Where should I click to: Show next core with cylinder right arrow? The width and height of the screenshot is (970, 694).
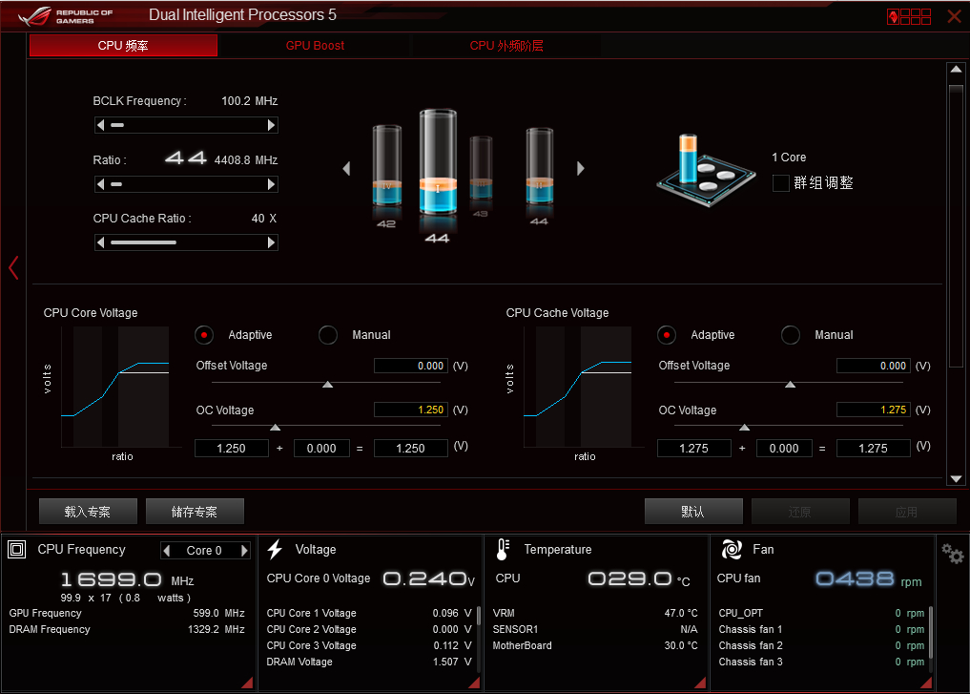point(580,168)
